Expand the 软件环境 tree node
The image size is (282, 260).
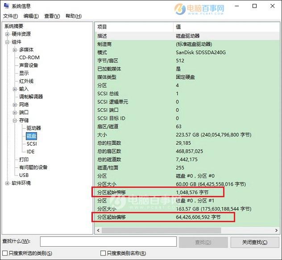coord(7,183)
